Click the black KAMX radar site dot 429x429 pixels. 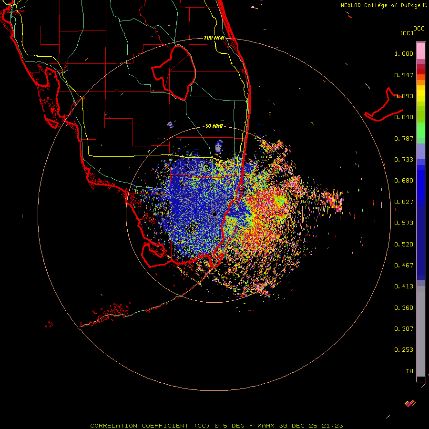214,214
